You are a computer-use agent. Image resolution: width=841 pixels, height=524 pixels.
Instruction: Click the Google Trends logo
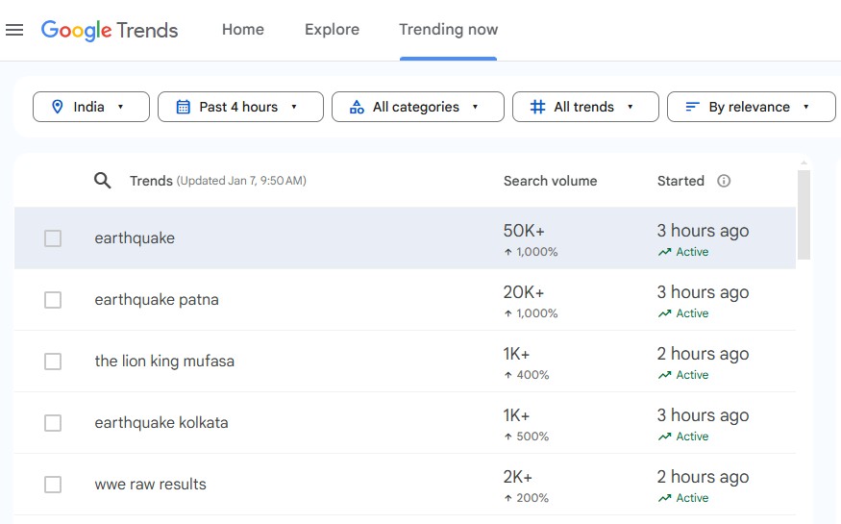[110, 30]
